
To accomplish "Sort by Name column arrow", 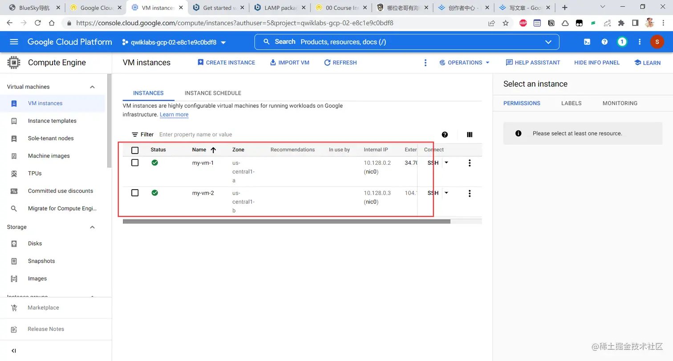I will coord(213,150).
